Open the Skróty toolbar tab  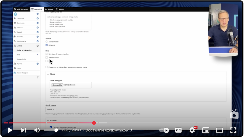49,9
